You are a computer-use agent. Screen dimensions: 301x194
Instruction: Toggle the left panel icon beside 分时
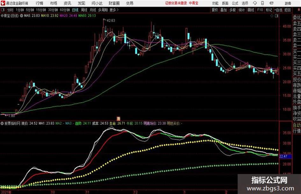pos(3,10)
